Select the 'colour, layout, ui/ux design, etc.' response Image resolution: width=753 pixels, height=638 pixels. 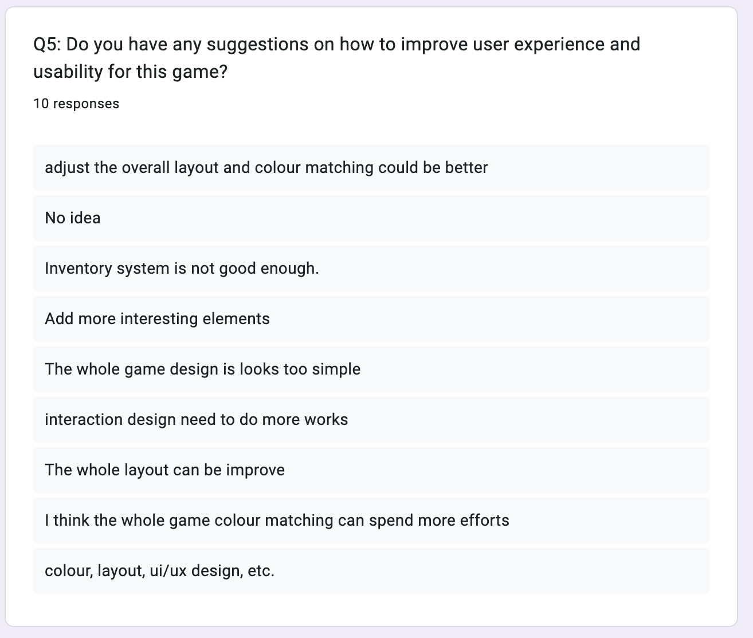pos(371,571)
